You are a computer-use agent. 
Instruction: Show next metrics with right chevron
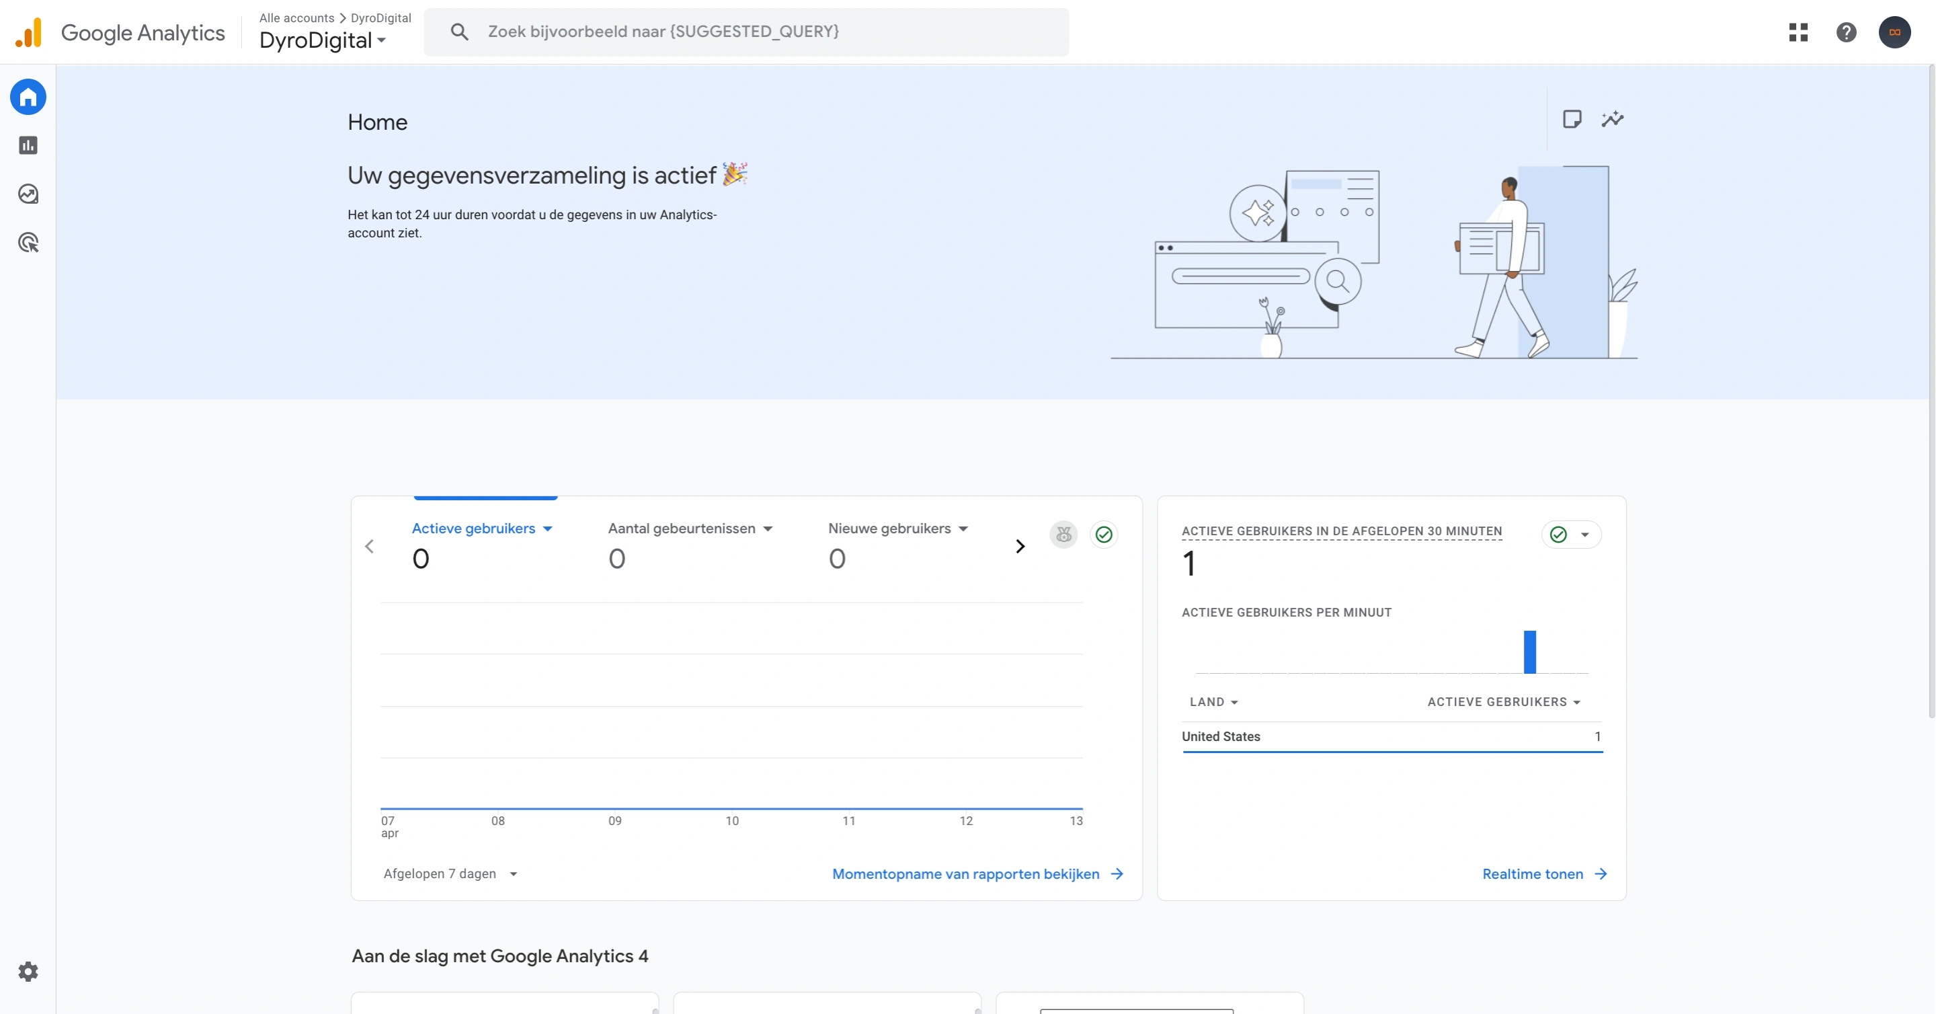(1020, 547)
